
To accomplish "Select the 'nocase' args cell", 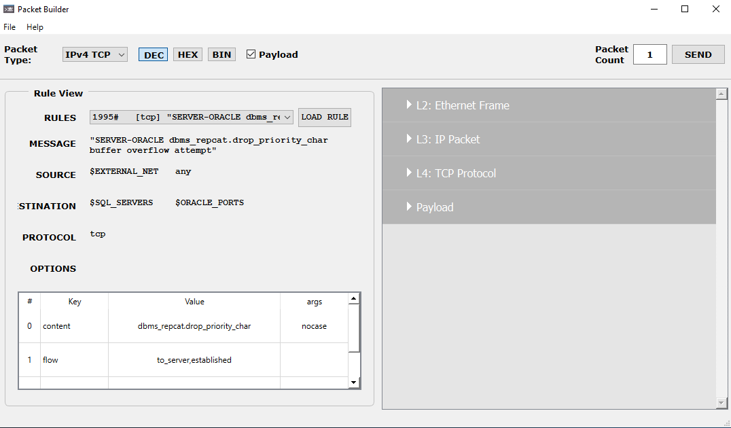I will [x=315, y=326].
